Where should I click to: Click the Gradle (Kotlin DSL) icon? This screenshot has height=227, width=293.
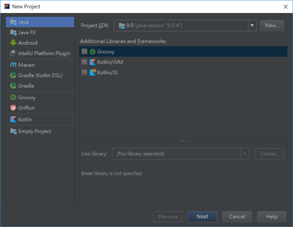(x=13, y=75)
